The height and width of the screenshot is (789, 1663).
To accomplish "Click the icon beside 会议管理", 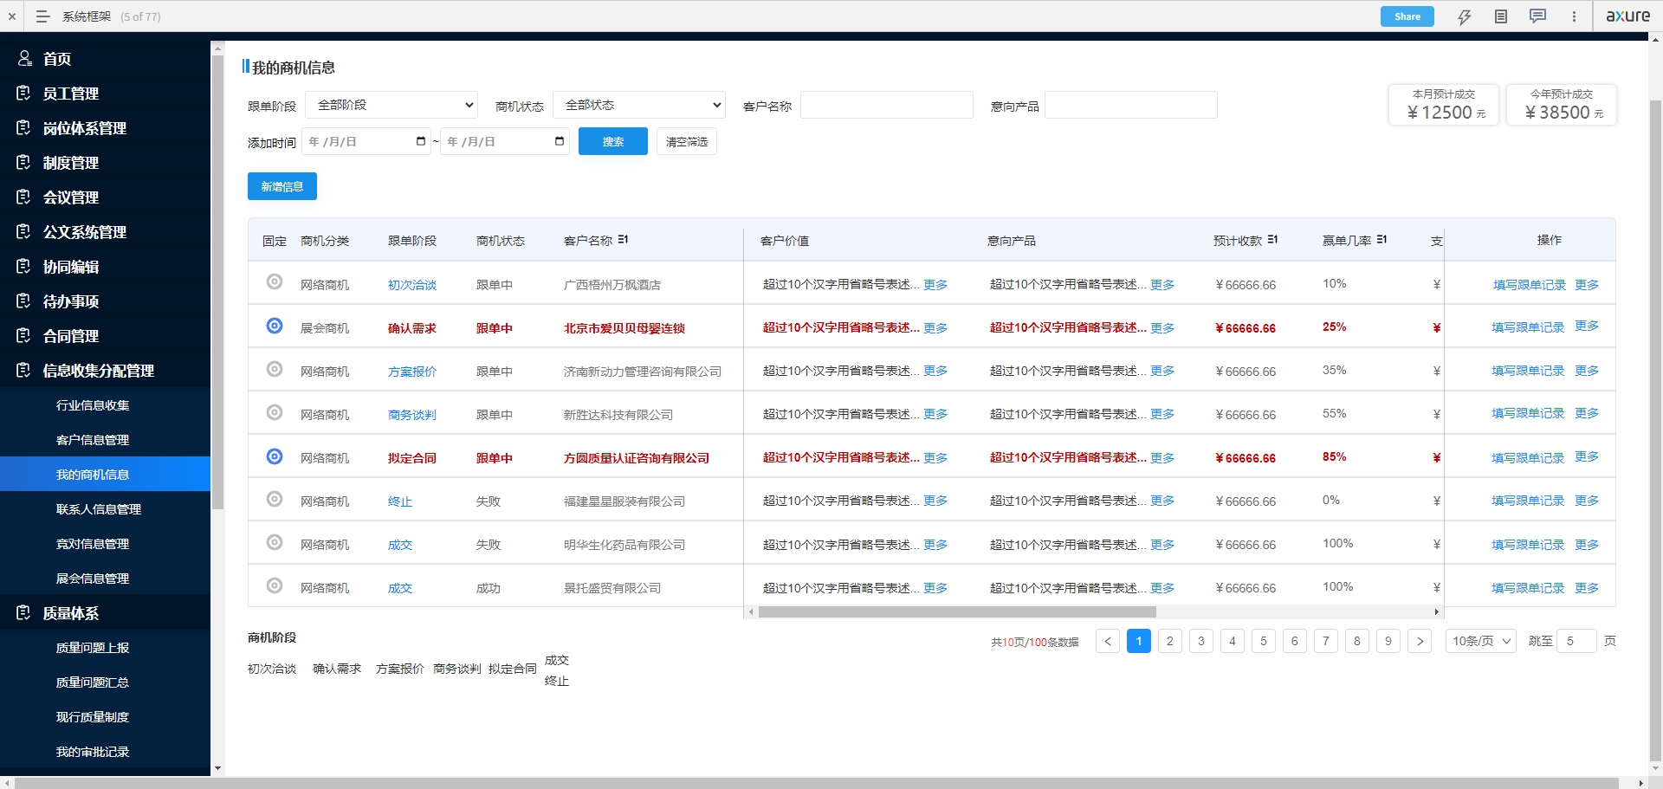I will click(x=24, y=197).
